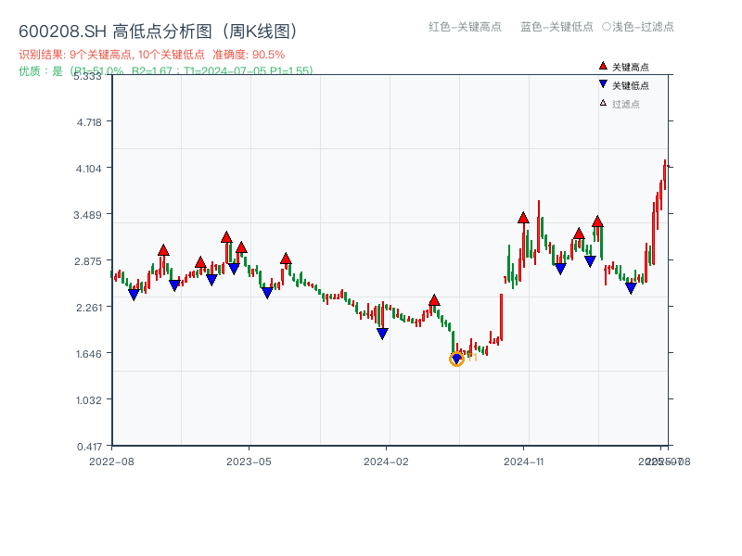Click the hollow filter-point triangle legend icon
This screenshot has height=556, width=742.
pos(603,103)
